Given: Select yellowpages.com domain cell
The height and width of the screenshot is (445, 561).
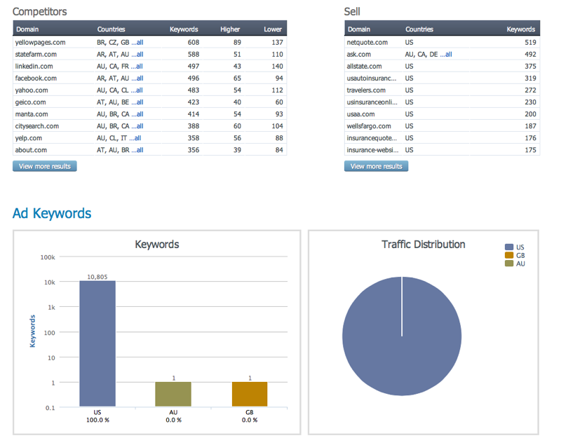Looking at the screenshot, I should 40,43.
